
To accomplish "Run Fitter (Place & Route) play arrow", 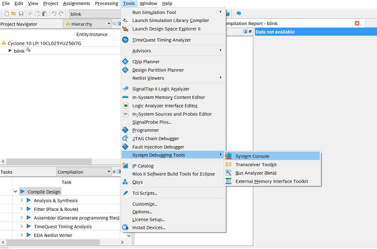I will pyautogui.click(x=29, y=209).
